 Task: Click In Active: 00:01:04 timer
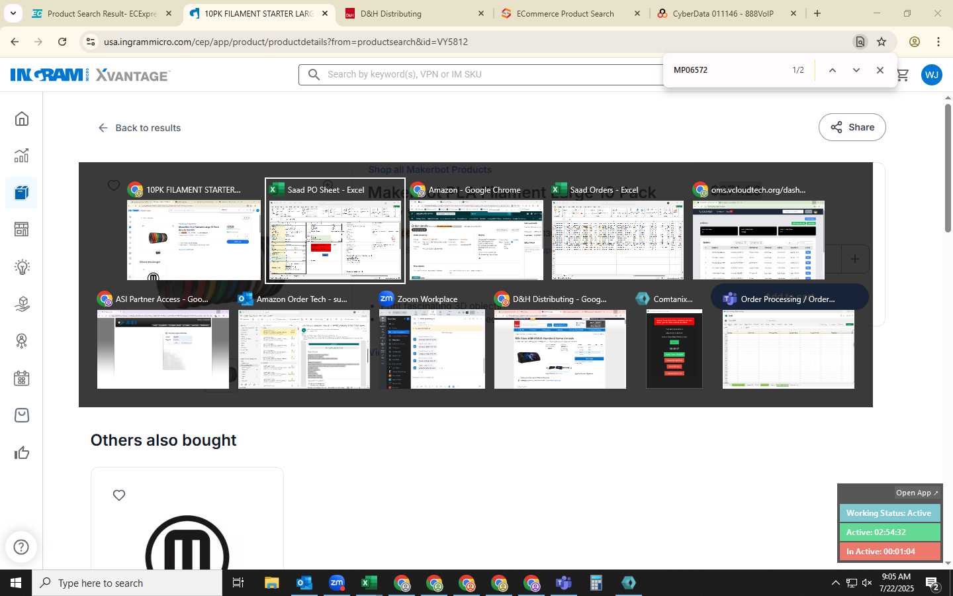[x=890, y=552]
